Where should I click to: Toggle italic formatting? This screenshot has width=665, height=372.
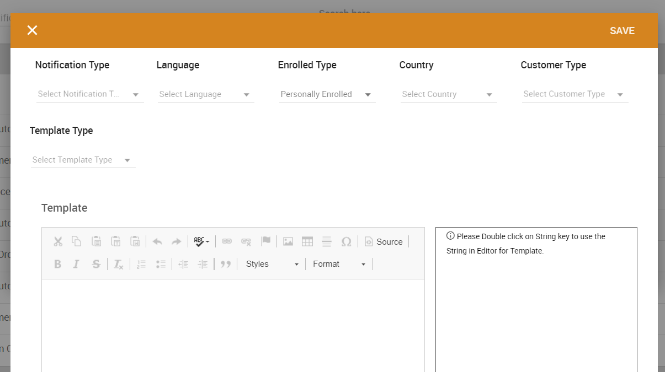pyautogui.click(x=77, y=264)
